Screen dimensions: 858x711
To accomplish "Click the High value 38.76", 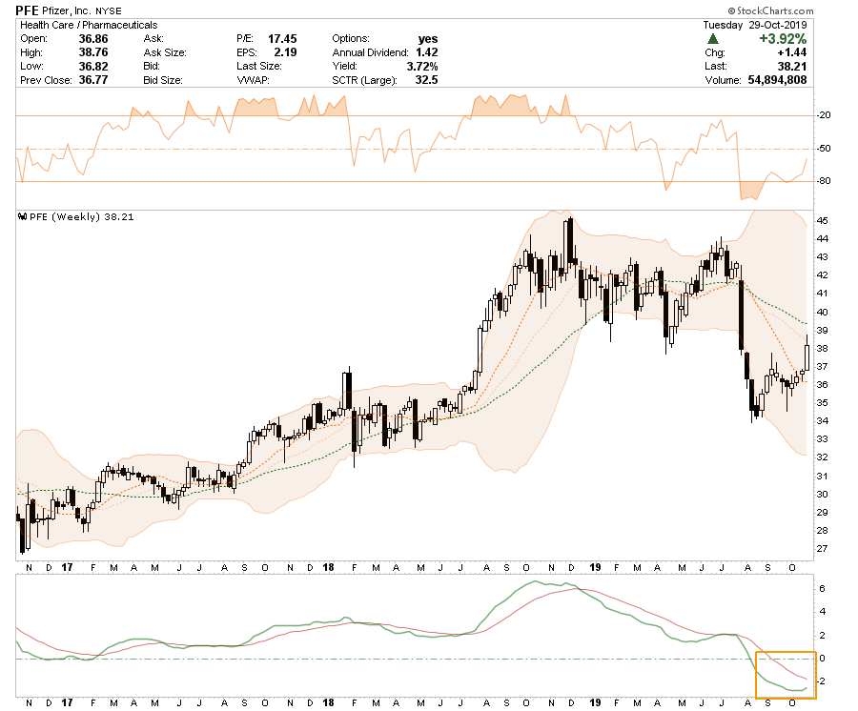I will point(93,52).
